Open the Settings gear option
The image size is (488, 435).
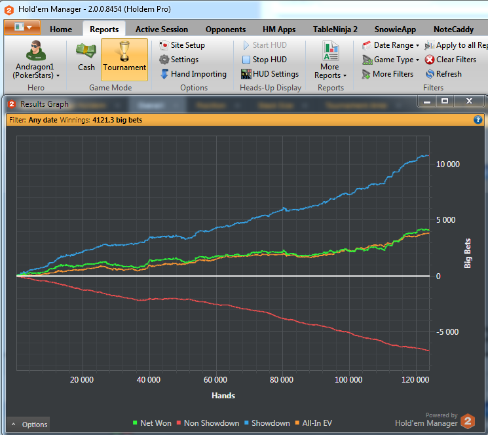tap(179, 60)
